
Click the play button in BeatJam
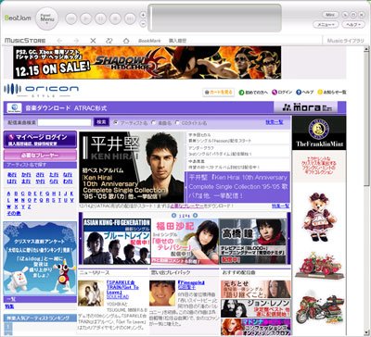(85, 19)
